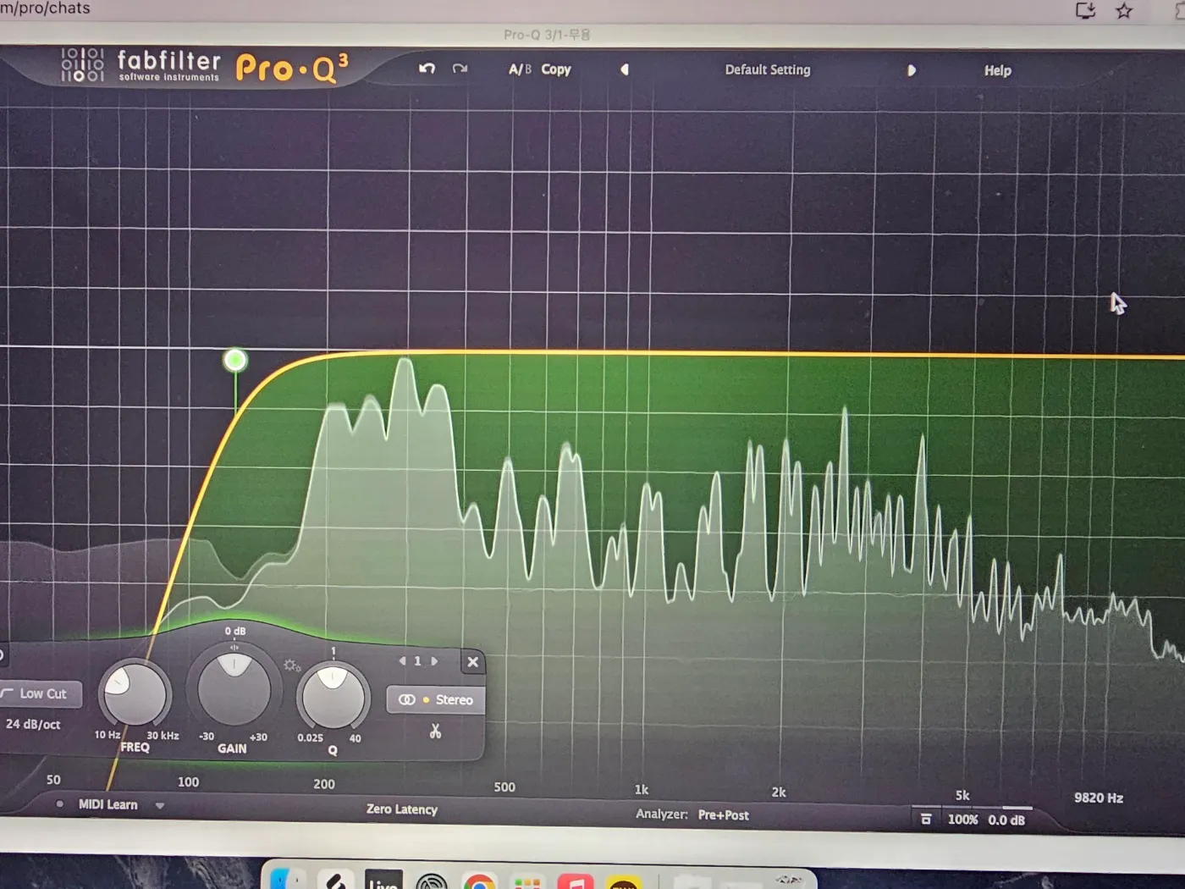Click the split band scissors icon
Image resolution: width=1185 pixels, height=889 pixels.
(435, 731)
